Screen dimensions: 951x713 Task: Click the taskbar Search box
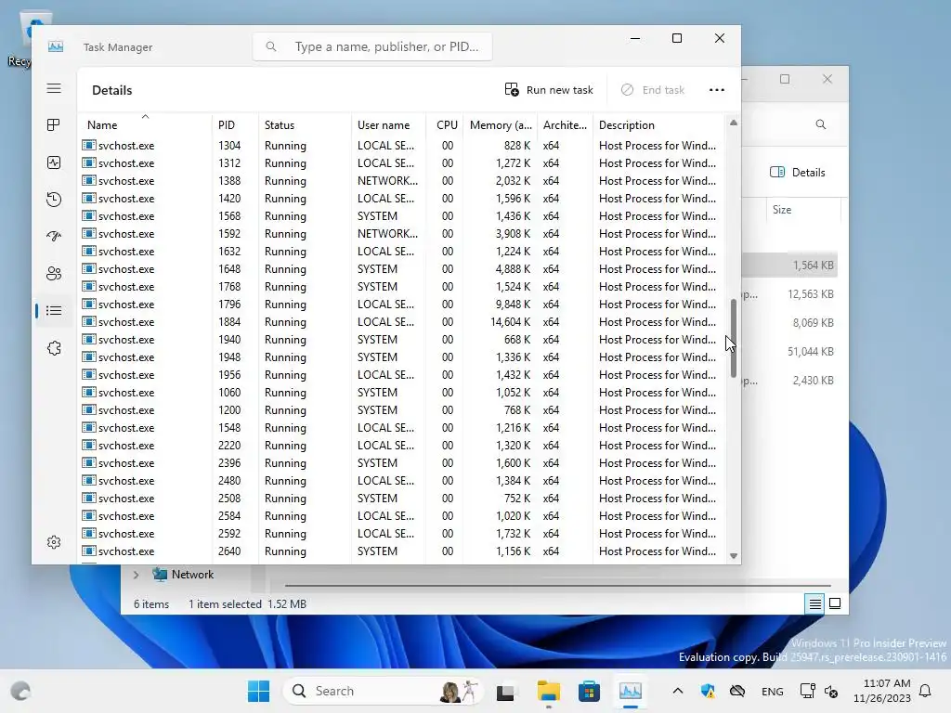point(384,691)
